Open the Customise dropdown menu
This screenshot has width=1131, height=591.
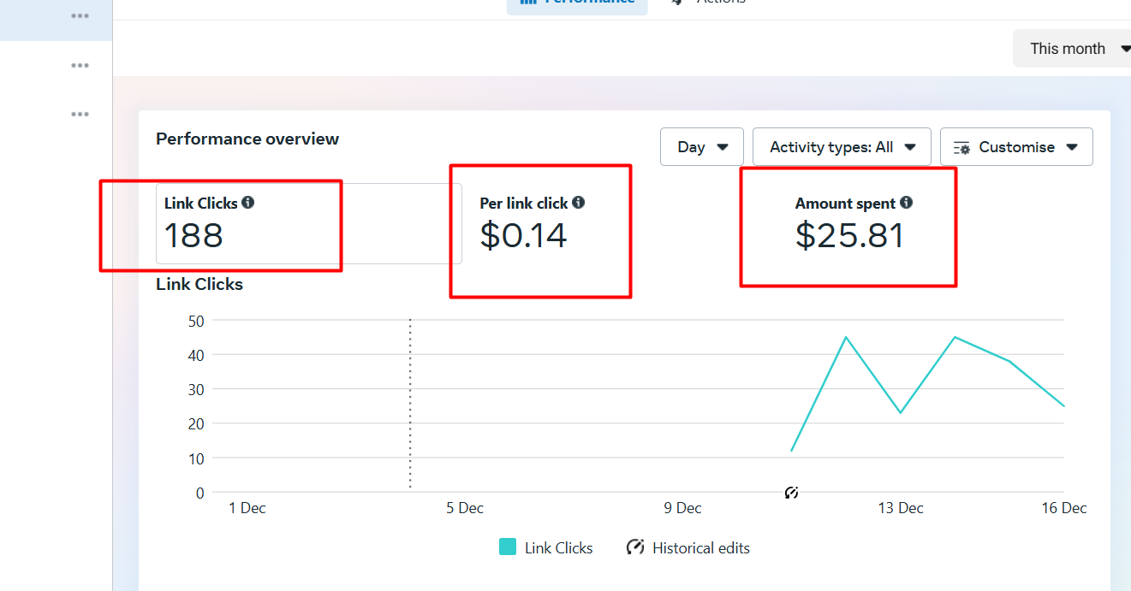(1015, 147)
